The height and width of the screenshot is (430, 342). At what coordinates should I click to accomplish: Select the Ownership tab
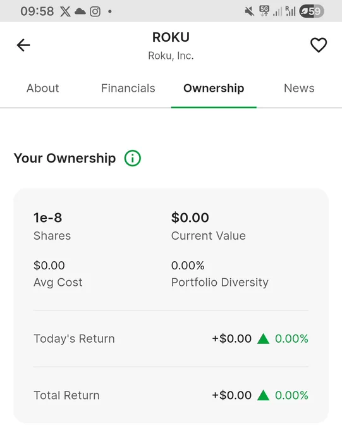pos(214,89)
